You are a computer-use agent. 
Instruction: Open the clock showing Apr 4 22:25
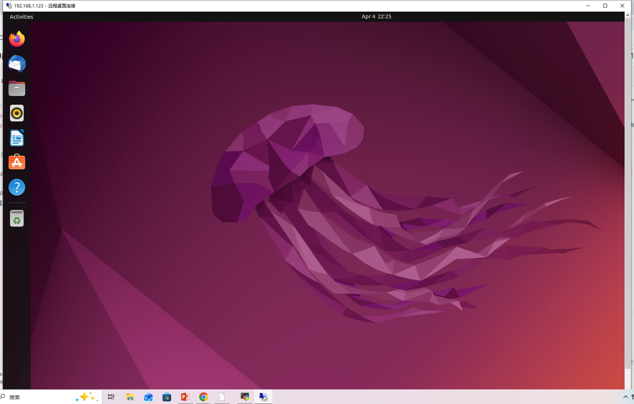point(376,16)
